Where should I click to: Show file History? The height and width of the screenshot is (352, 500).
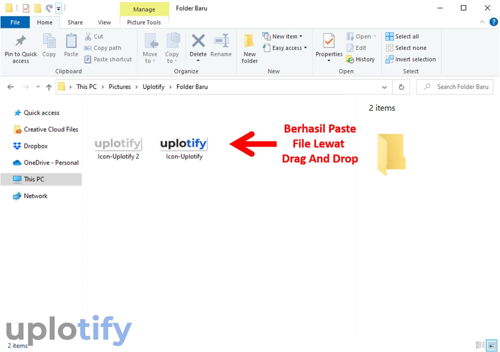click(361, 59)
